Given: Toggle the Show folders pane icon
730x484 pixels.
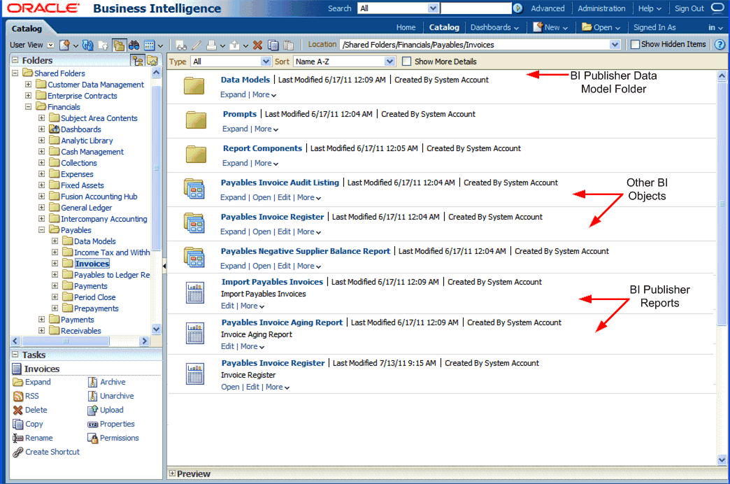Looking at the screenshot, I should (119, 45).
